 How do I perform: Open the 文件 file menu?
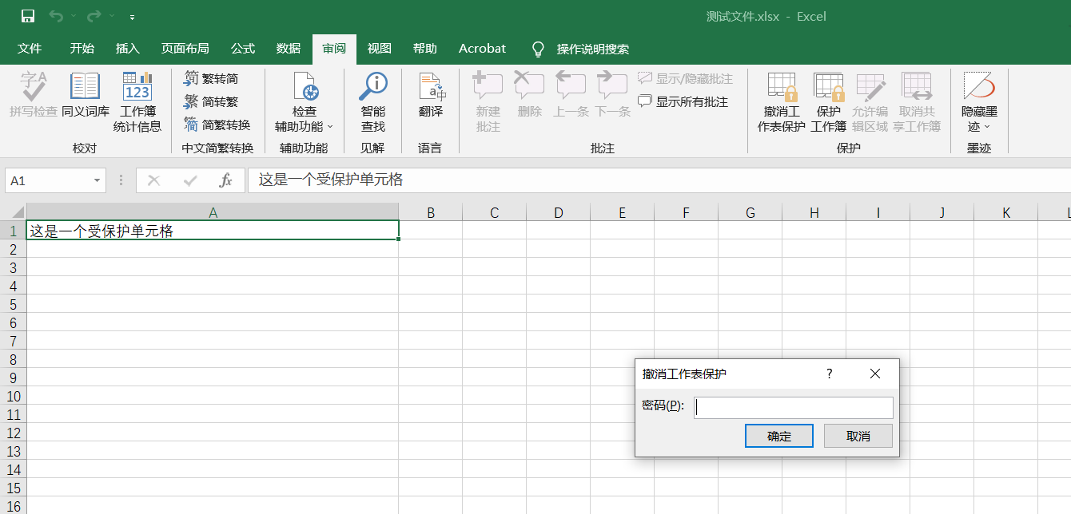tap(30, 49)
